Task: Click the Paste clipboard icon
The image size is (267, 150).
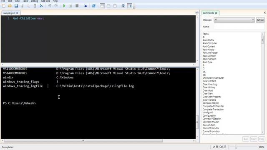Action: click(35, 6)
